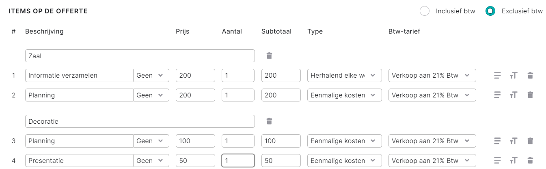Image resolution: width=546 pixels, height=169 pixels.
Task: Remove row 3 Planning with trash icon
Action: click(x=530, y=141)
